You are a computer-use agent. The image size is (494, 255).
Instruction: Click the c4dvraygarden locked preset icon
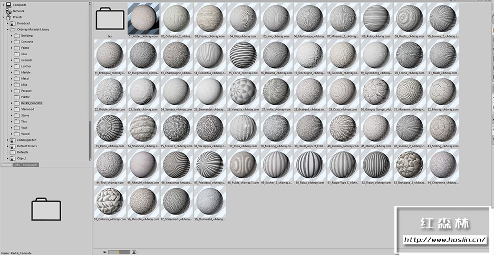[x=13, y=140]
